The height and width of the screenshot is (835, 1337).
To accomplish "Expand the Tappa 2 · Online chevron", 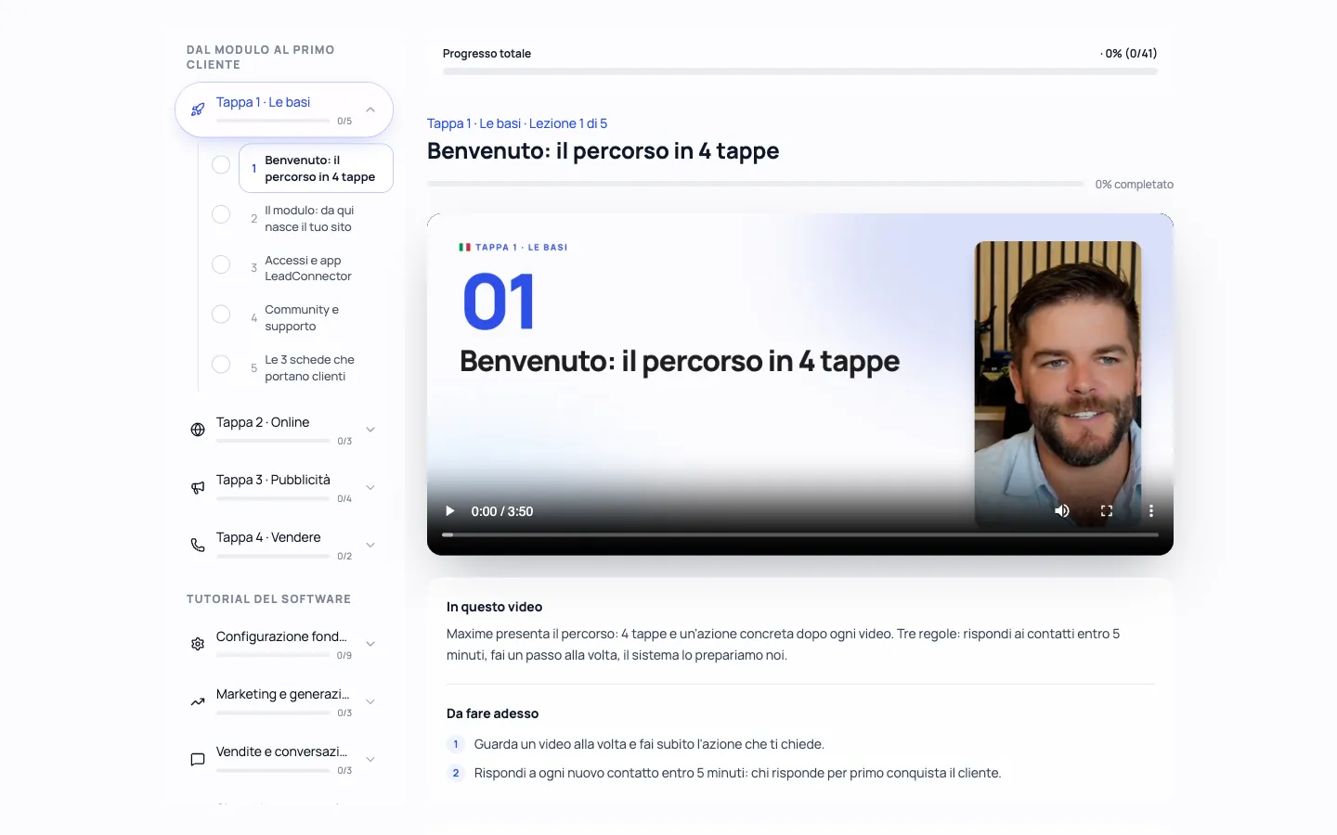I will pos(370,430).
